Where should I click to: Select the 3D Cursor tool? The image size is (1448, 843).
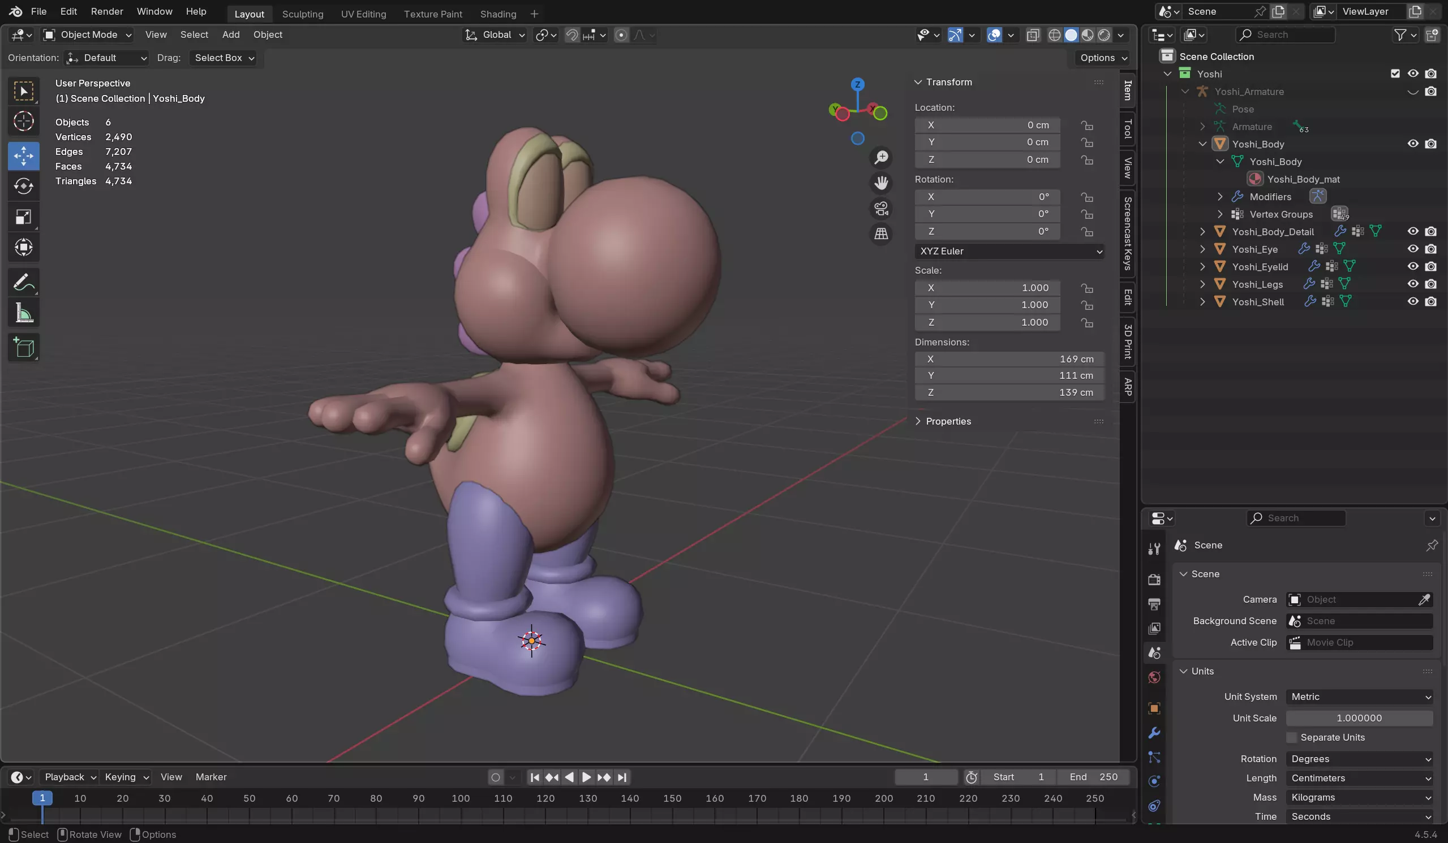coord(24,121)
